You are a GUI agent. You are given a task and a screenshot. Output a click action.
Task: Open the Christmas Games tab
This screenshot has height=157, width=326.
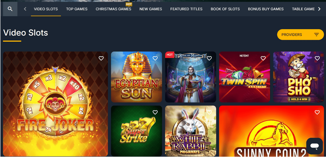tap(114, 9)
